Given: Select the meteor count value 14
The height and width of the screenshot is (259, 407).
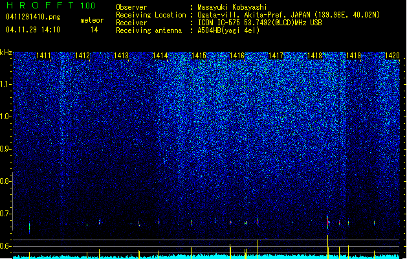Looking at the screenshot, I should [94, 30].
